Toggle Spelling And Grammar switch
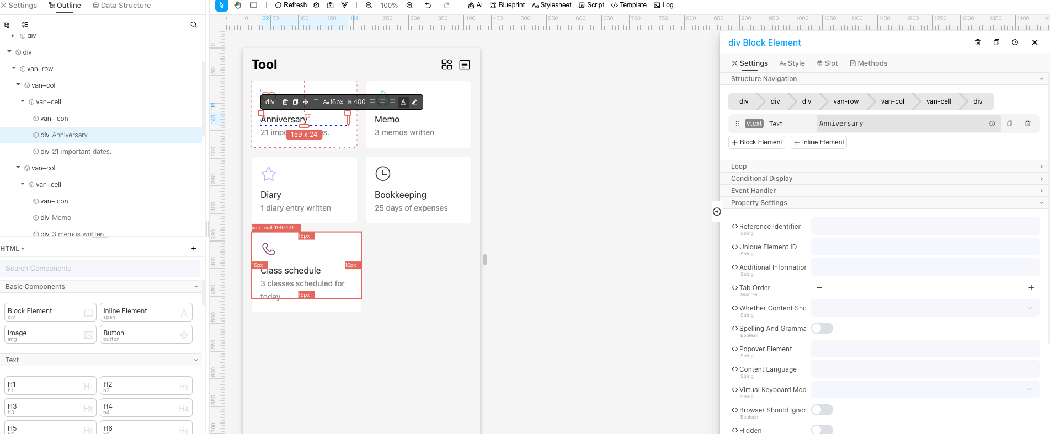 (822, 329)
